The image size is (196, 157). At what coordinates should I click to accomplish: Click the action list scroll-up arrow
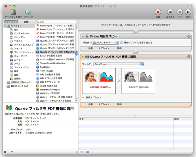pos(77,26)
